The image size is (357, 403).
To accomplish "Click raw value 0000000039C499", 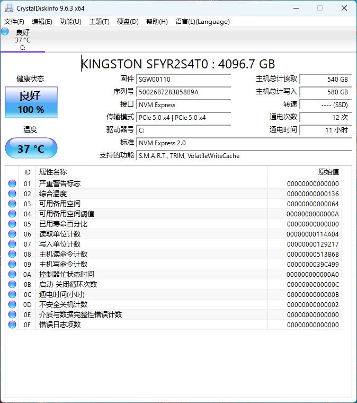I will point(313,264).
